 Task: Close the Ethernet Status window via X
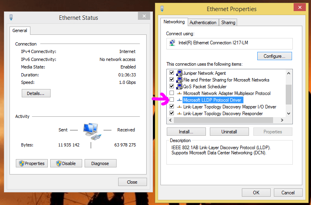point(144,16)
